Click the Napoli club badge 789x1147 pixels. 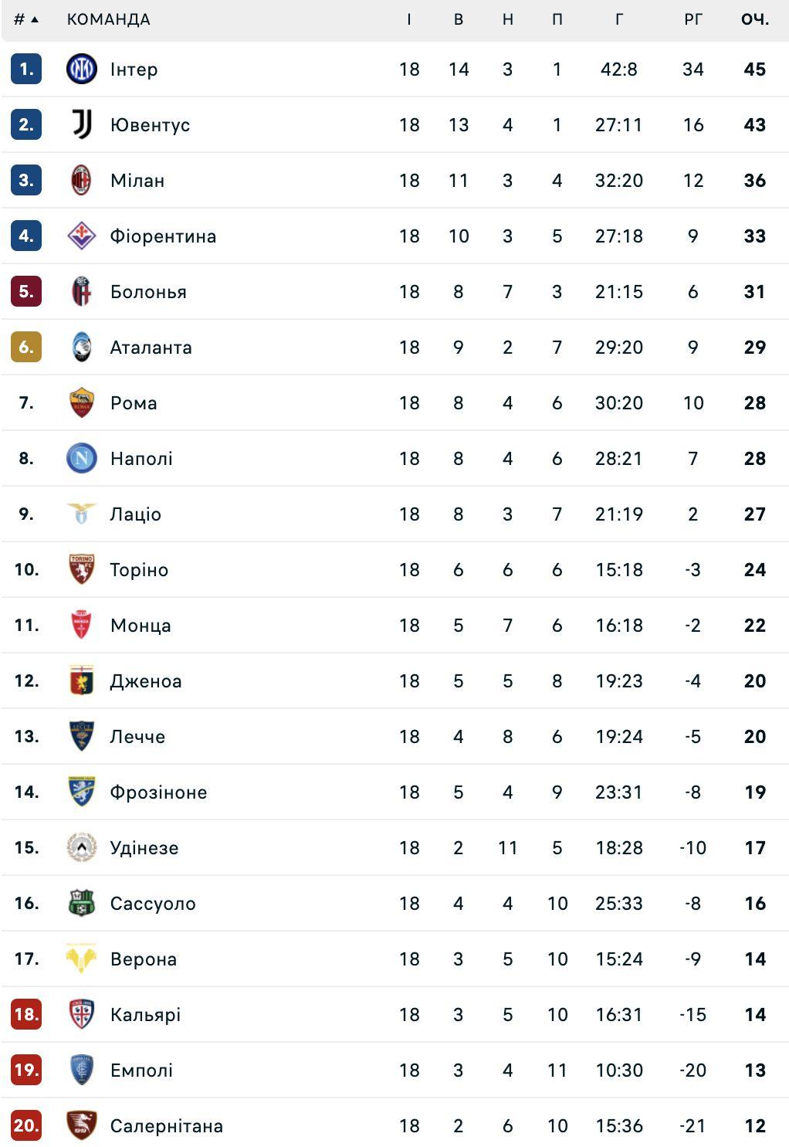(81, 459)
